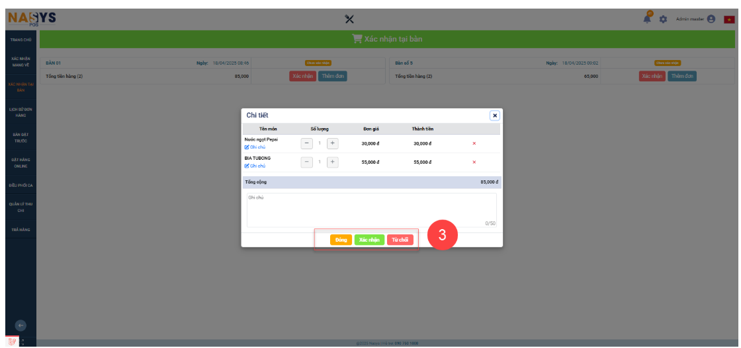Delete BIA TUBONG row using red X
This screenshot has width=741, height=348.
[x=474, y=162]
